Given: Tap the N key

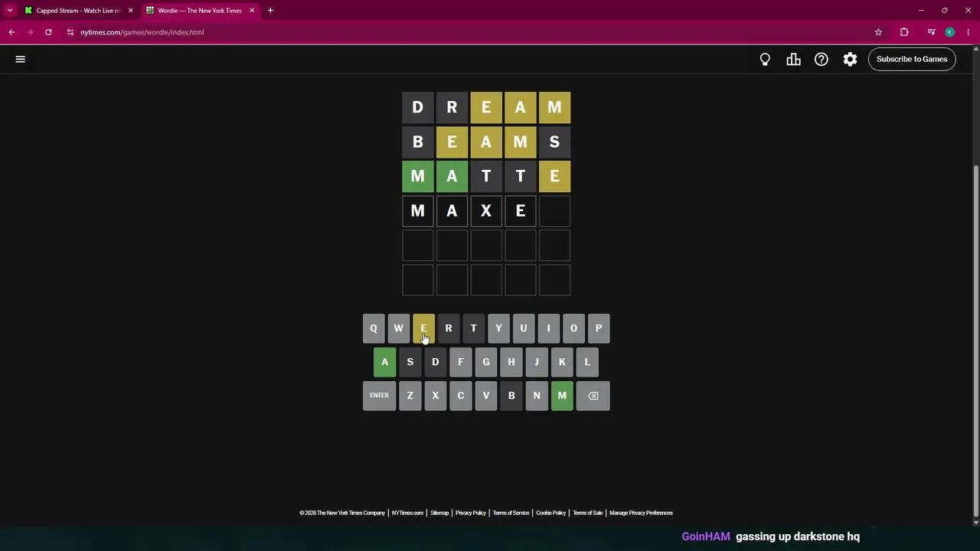Looking at the screenshot, I should pos(536,396).
